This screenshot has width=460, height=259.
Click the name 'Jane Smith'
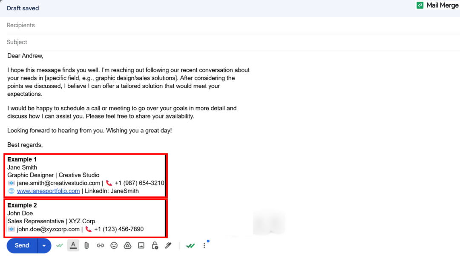tap(22, 167)
